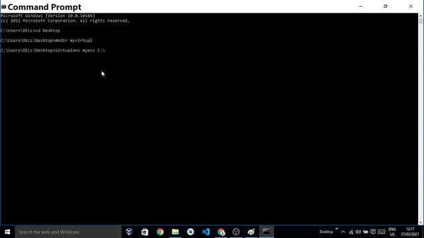This screenshot has height=238, width=424.
Task: Open the network status tray icon
Action: [x=350, y=232]
